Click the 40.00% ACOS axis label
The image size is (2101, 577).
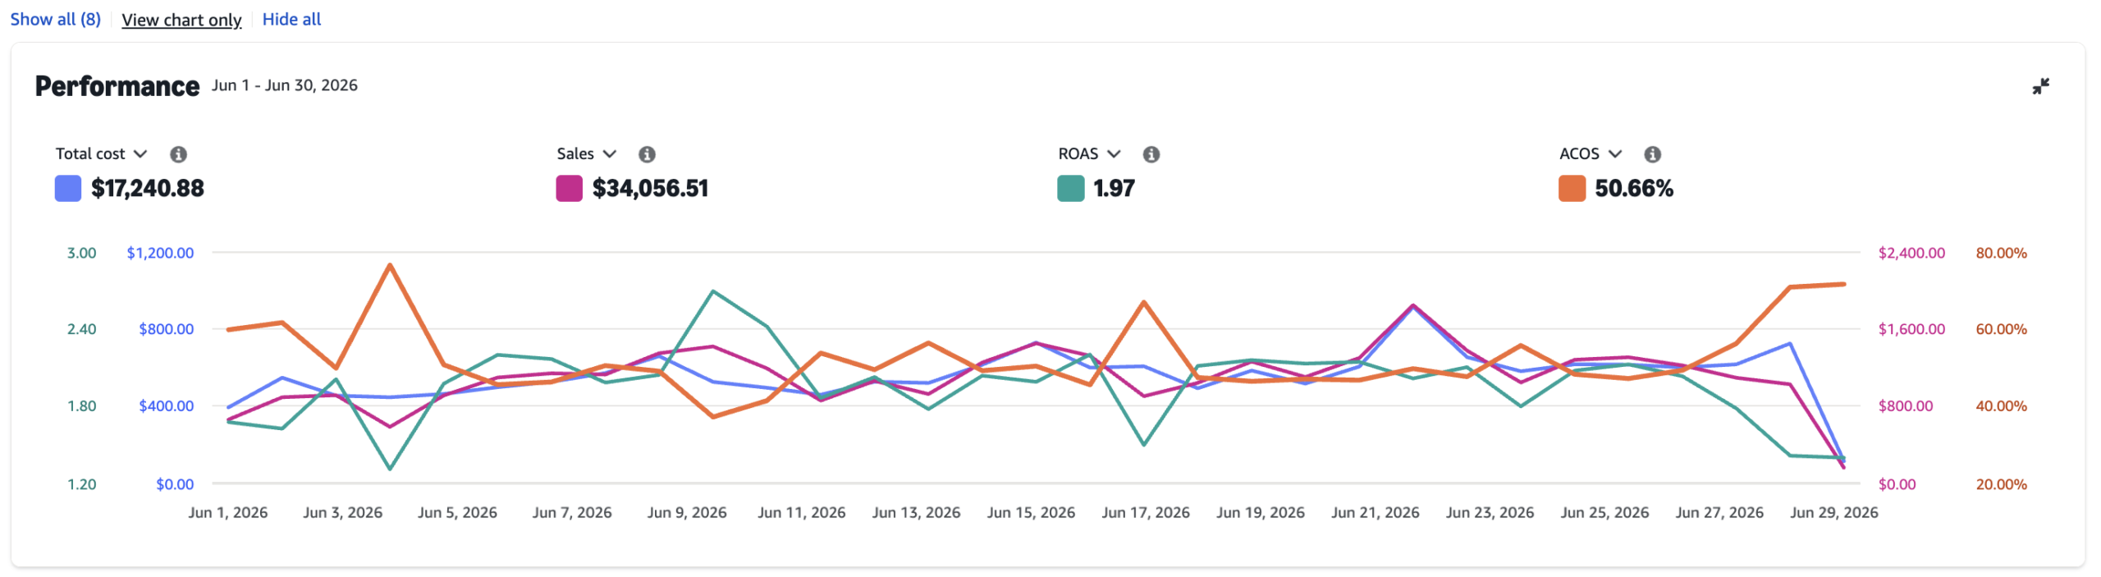(x=2001, y=406)
